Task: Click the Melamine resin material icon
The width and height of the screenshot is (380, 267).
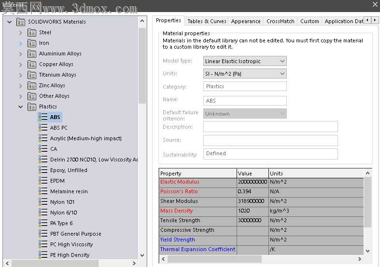Action: click(43, 191)
